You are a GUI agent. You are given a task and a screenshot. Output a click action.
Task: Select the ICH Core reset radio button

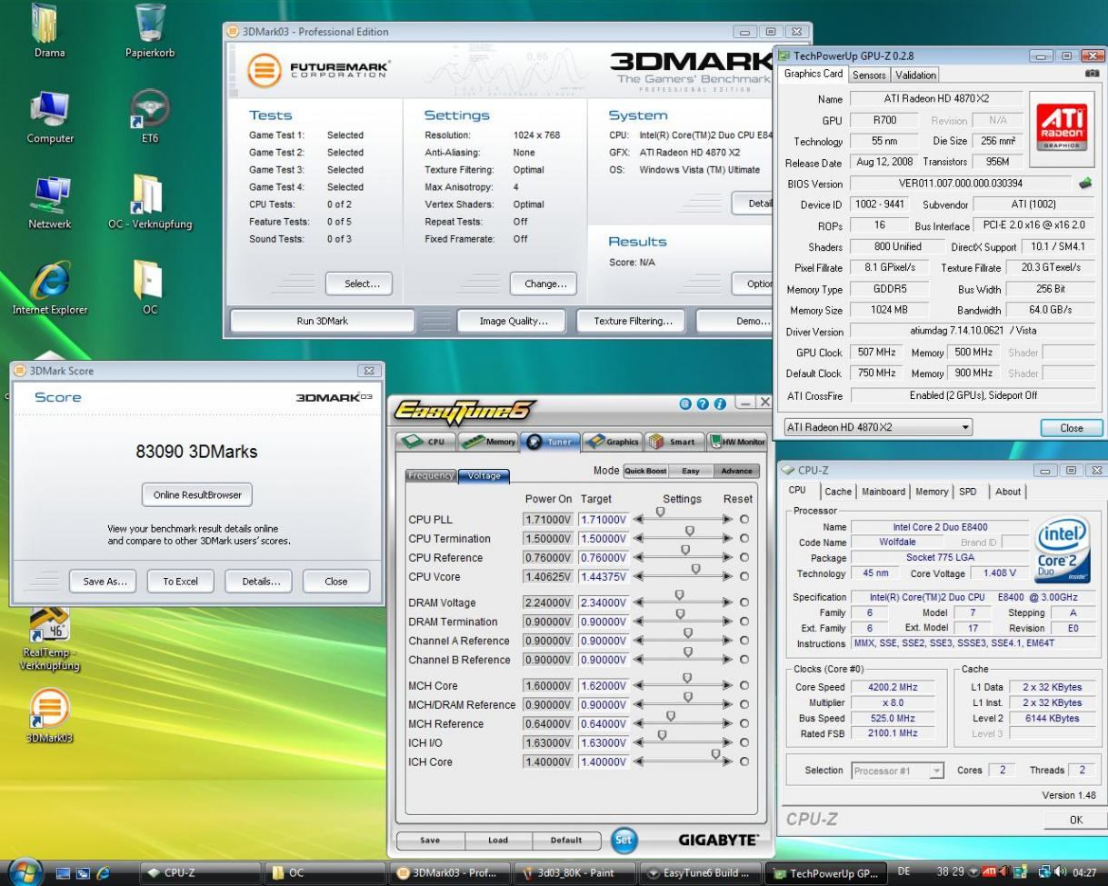pyautogui.click(x=745, y=762)
